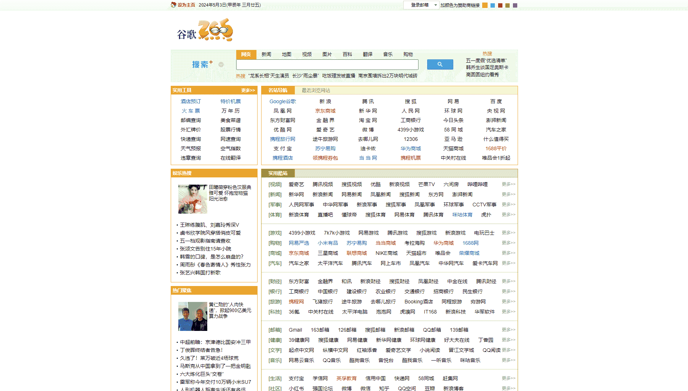
Task: Open the 起点中文网 link
Action: coord(301,350)
